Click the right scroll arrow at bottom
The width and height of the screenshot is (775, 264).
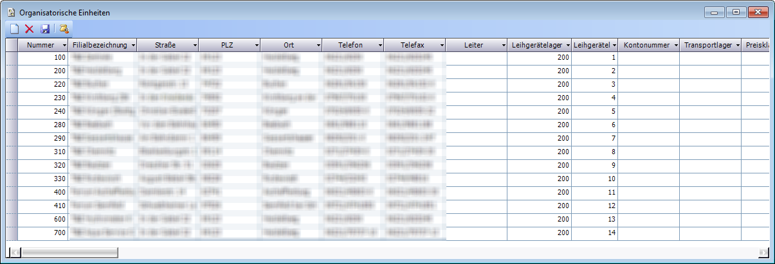[763, 252]
